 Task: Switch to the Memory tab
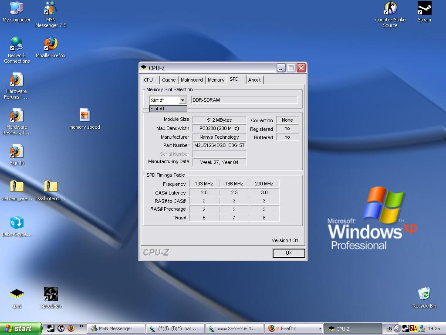[x=216, y=80]
